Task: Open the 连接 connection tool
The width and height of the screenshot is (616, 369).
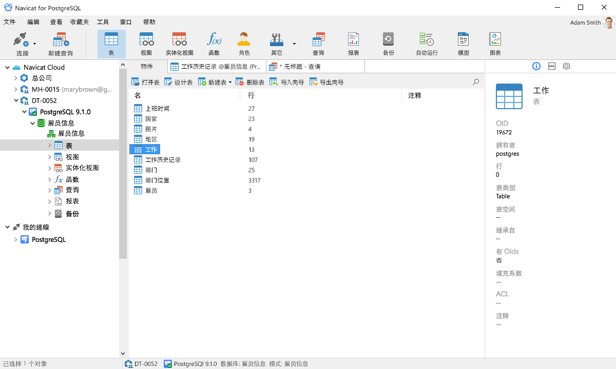Action: [x=22, y=44]
